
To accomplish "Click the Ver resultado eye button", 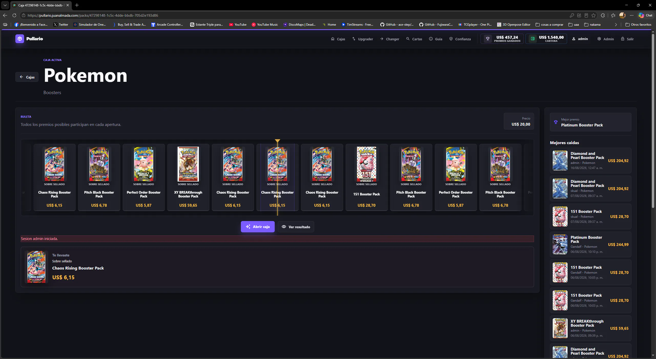I will point(296,227).
